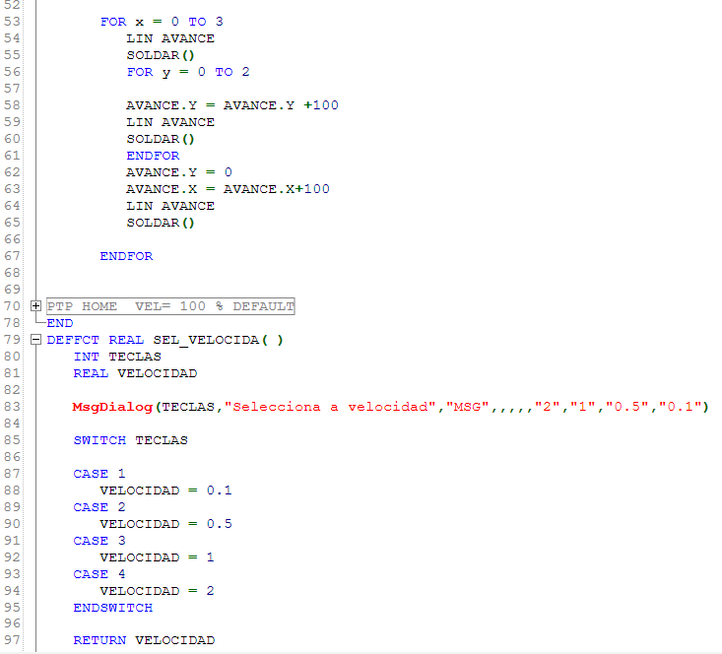Click the CASE 3 line
Image resolution: width=722 pixels, height=654 pixels.
pyautogui.click(x=99, y=541)
